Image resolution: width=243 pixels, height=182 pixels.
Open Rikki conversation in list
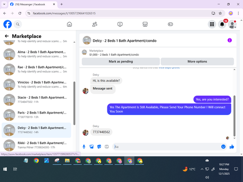pyautogui.click(x=36, y=145)
